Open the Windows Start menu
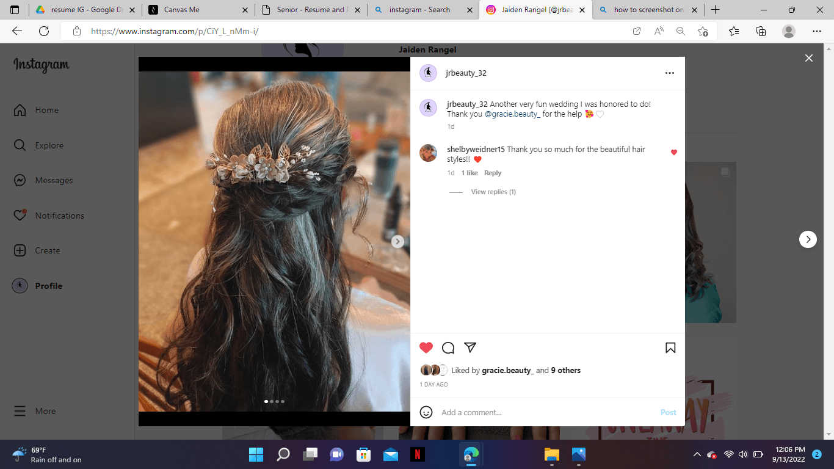Screen dimensions: 834x469 point(256,454)
